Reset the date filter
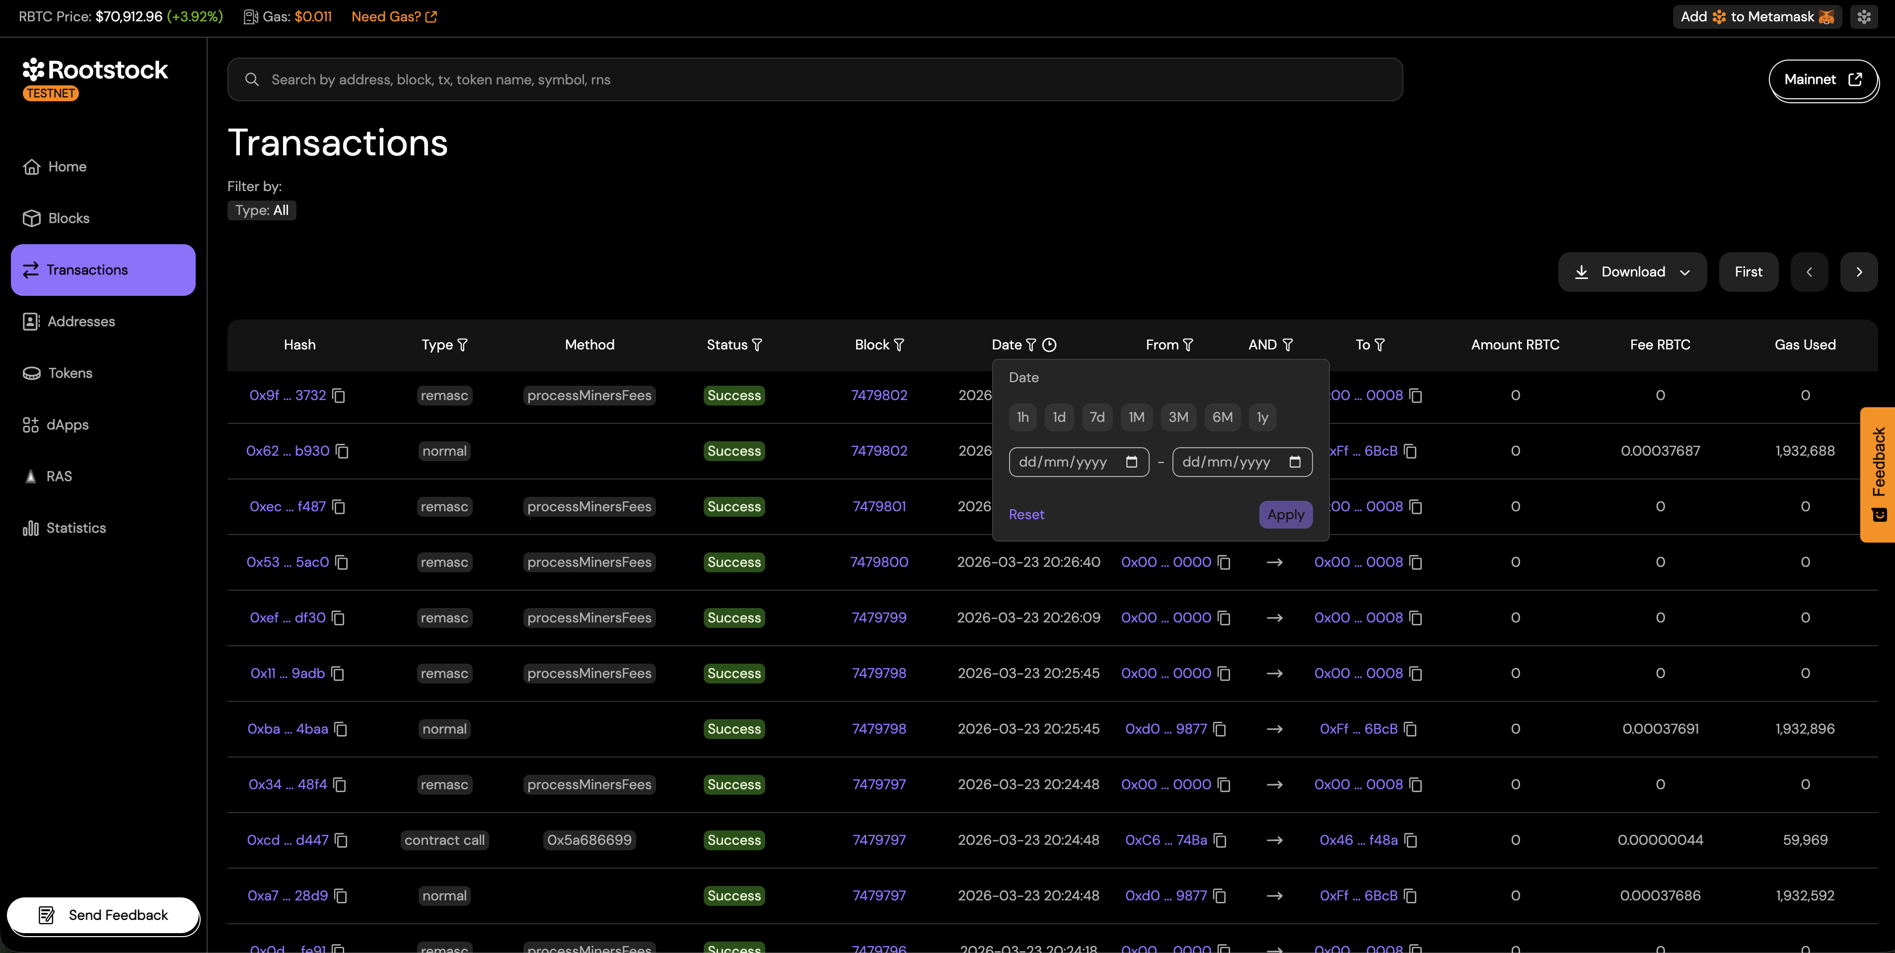This screenshot has height=953, width=1895. (x=1027, y=515)
